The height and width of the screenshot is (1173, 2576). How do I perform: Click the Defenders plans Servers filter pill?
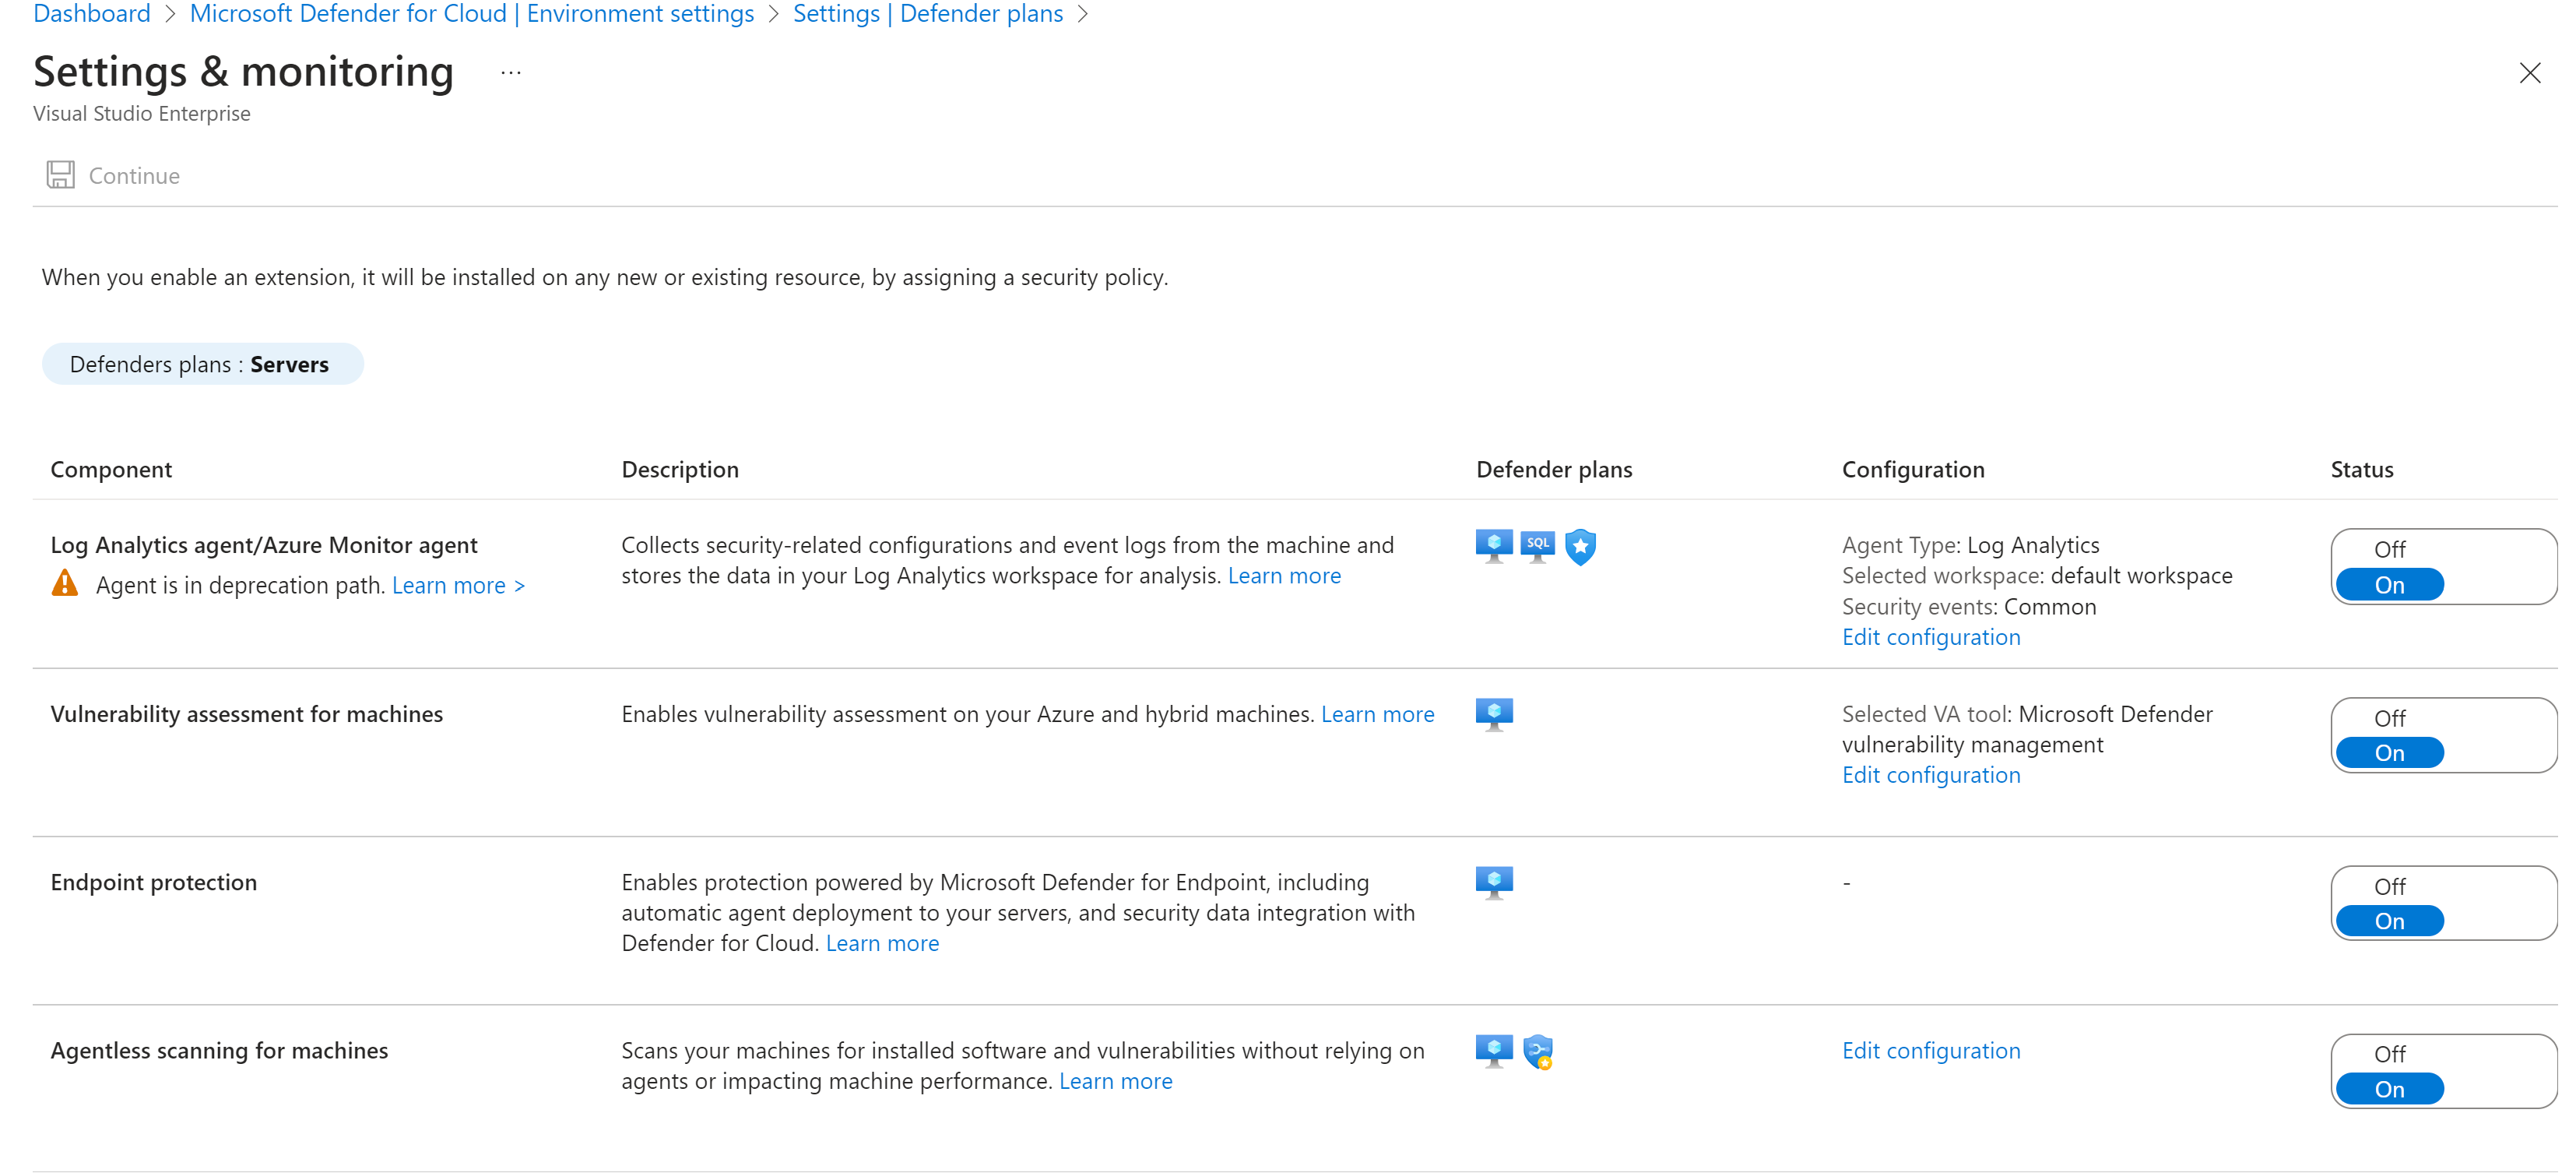[x=202, y=365]
